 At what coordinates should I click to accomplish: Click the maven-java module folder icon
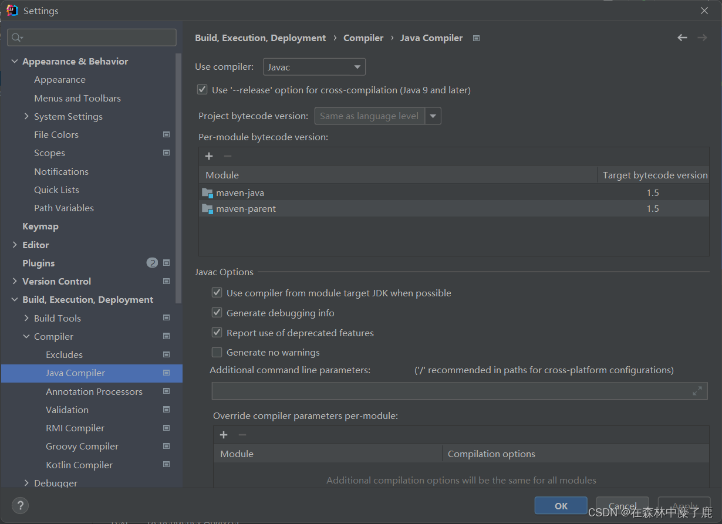tap(207, 192)
